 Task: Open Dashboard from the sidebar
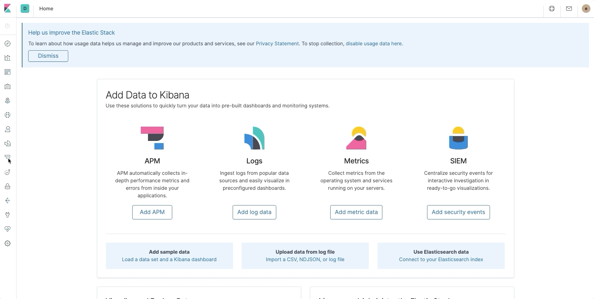8,72
